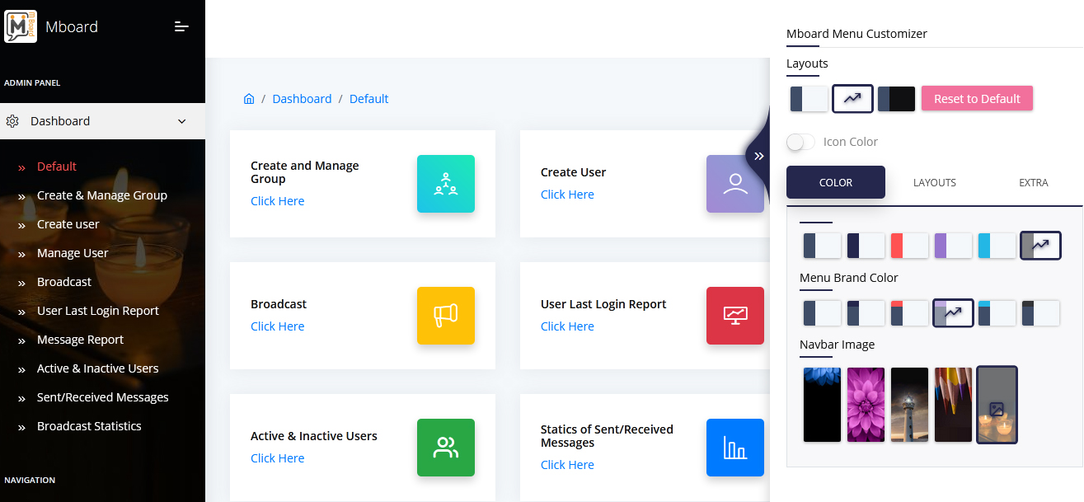Collapse sidebar using the hamburger menu icon
This screenshot has height=502, width=1084.
tap(182, 27)
